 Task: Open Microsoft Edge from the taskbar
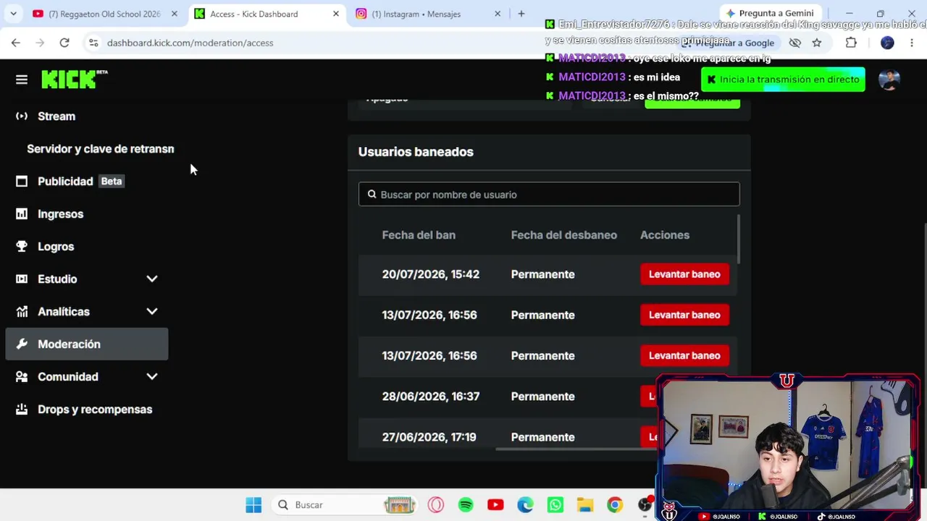tap(525, 505)
